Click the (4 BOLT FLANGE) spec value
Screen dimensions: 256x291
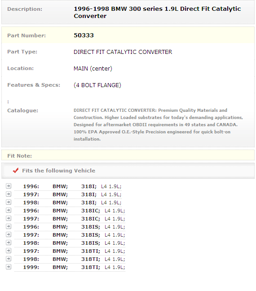(97, 85)
